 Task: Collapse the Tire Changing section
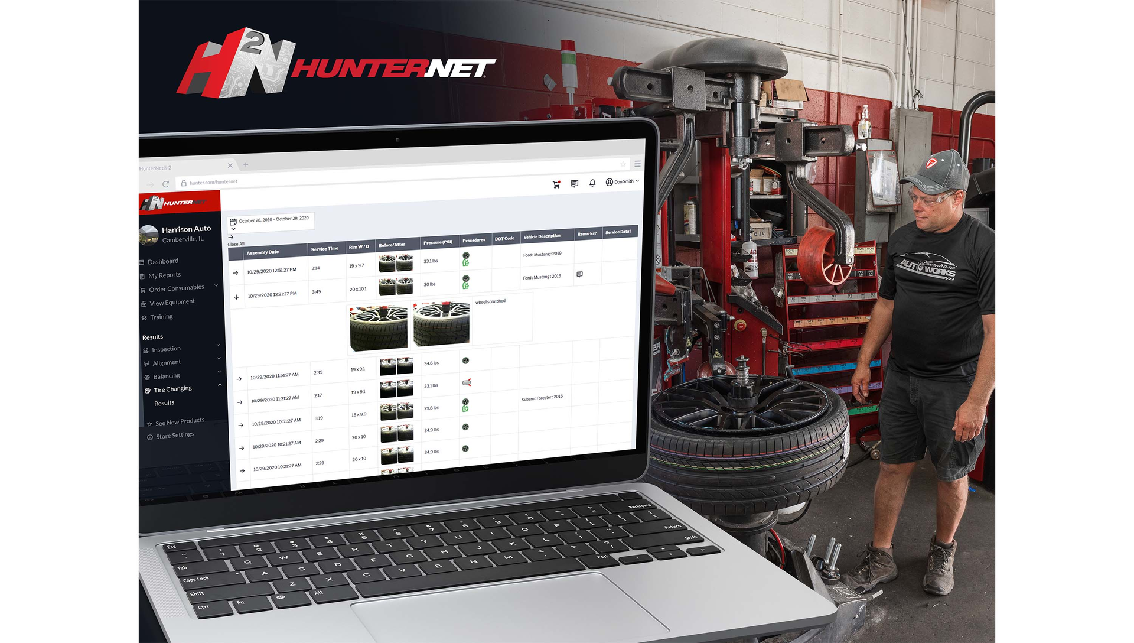(x=220, y=385)
